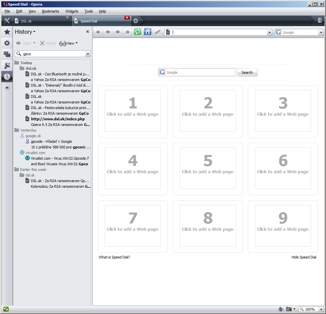Click the fit to width status icon
This screenshot has height=314, width=326.
[281, 309]
